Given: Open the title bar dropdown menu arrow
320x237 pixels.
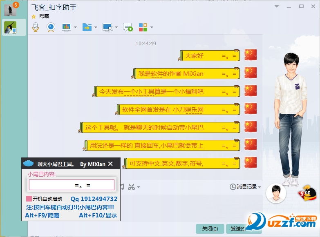Looking at the screenshot, I should (277, 6).
